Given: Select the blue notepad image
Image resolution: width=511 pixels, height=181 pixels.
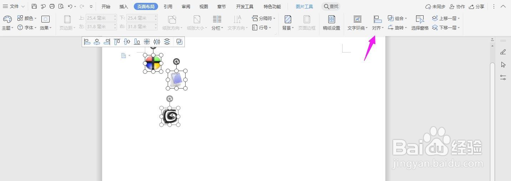Looking at the screenshot, I should [x=177, y=80].
